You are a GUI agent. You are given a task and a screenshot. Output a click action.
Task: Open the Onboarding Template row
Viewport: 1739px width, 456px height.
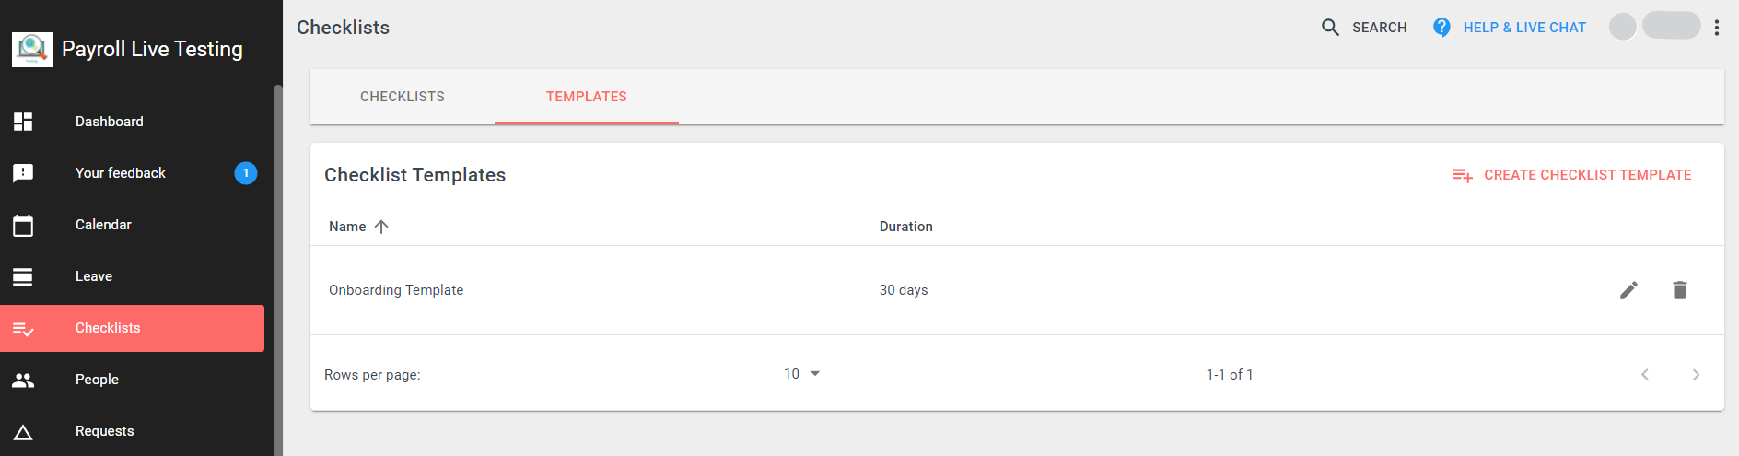pos(1017,290)
